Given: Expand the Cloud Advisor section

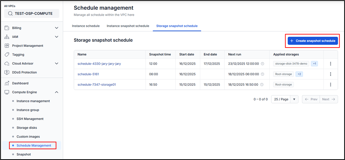Looking at the screenshot, I should 57,63.
